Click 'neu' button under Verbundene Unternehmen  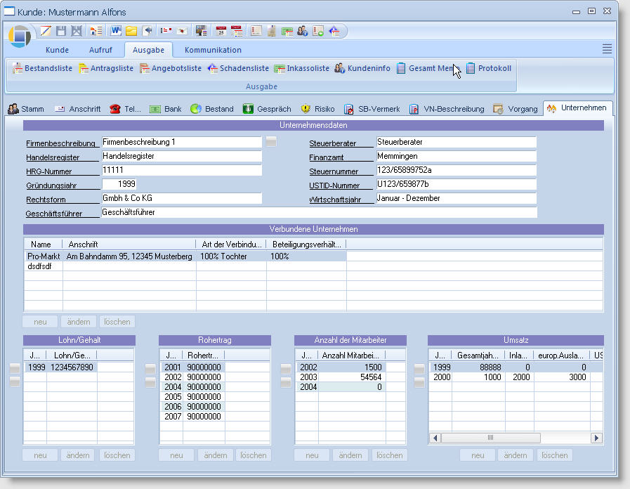coord(41,322)
